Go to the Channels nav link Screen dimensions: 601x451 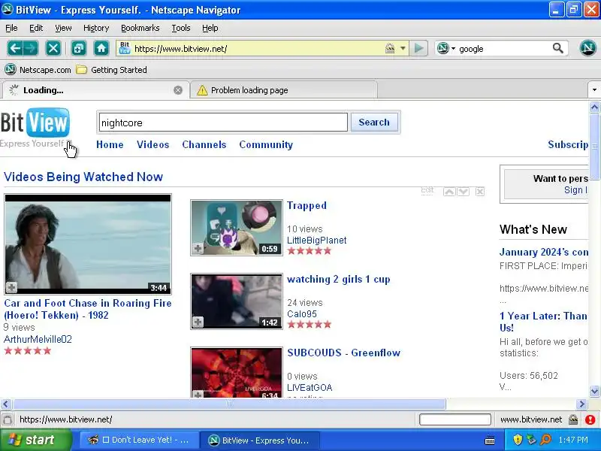pyautogui.click(x=204, y=144)
